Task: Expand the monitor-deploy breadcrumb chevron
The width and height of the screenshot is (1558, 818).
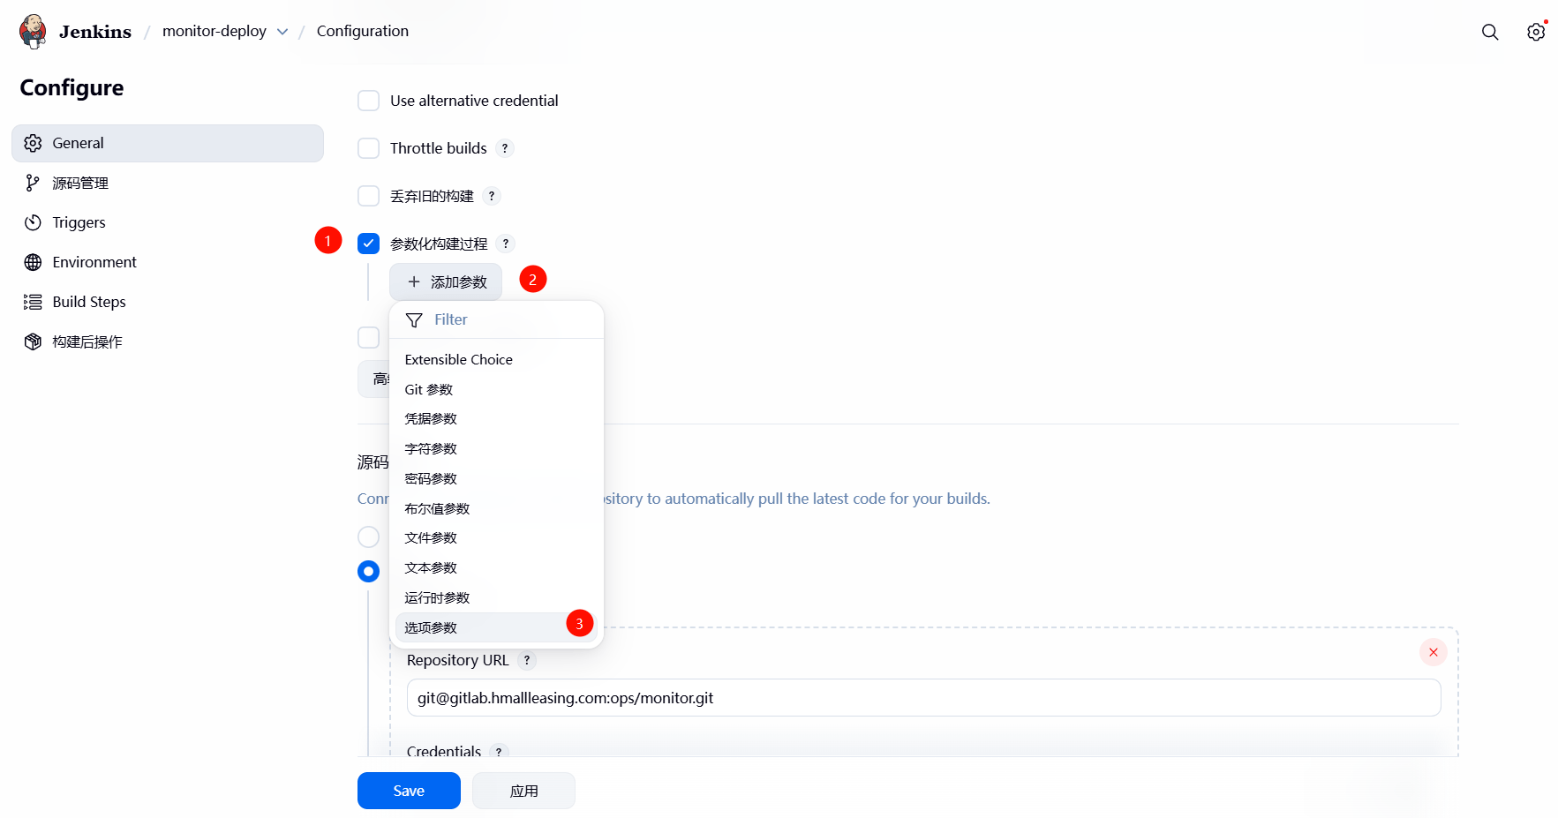Action: coord(282,32)
